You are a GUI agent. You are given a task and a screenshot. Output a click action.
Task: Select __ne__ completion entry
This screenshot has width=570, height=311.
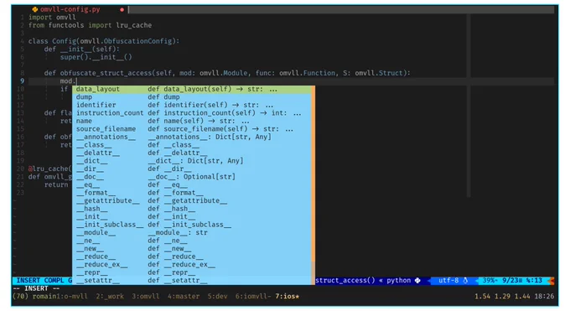pyautogui.click(x=192, y=241)
